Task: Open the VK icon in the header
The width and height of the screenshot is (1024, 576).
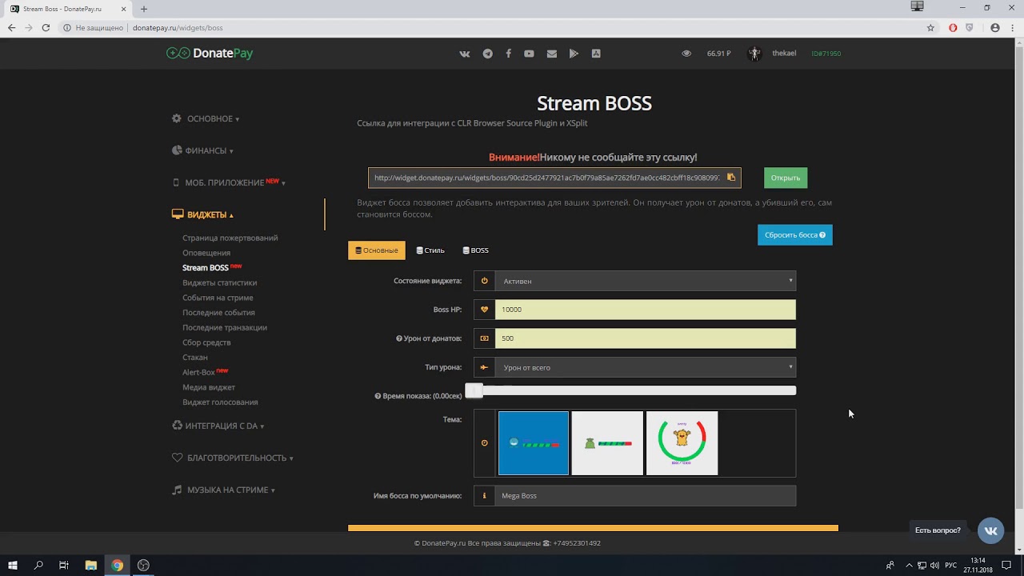Action: tap(465, 54)
